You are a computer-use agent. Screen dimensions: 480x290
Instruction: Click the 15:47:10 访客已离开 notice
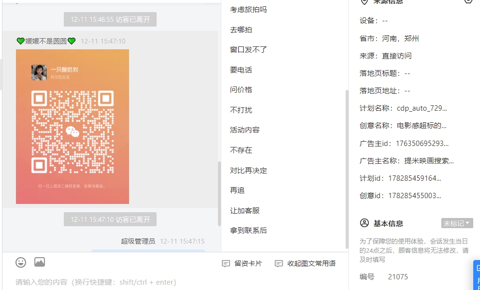(110, 219)
